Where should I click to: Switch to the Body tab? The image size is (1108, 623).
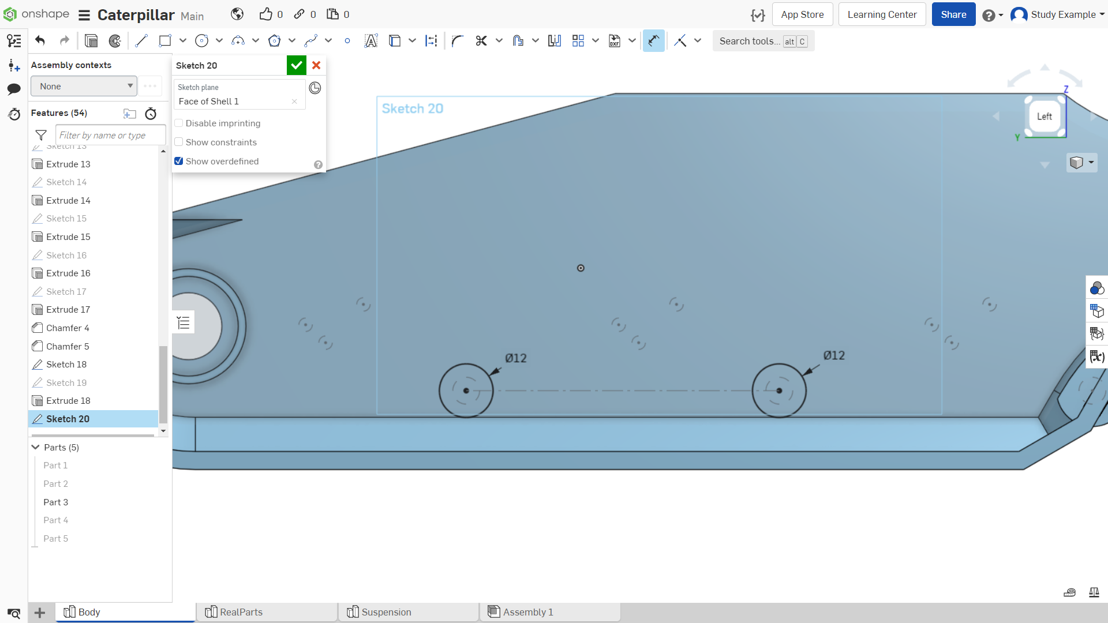click(125, 612)
